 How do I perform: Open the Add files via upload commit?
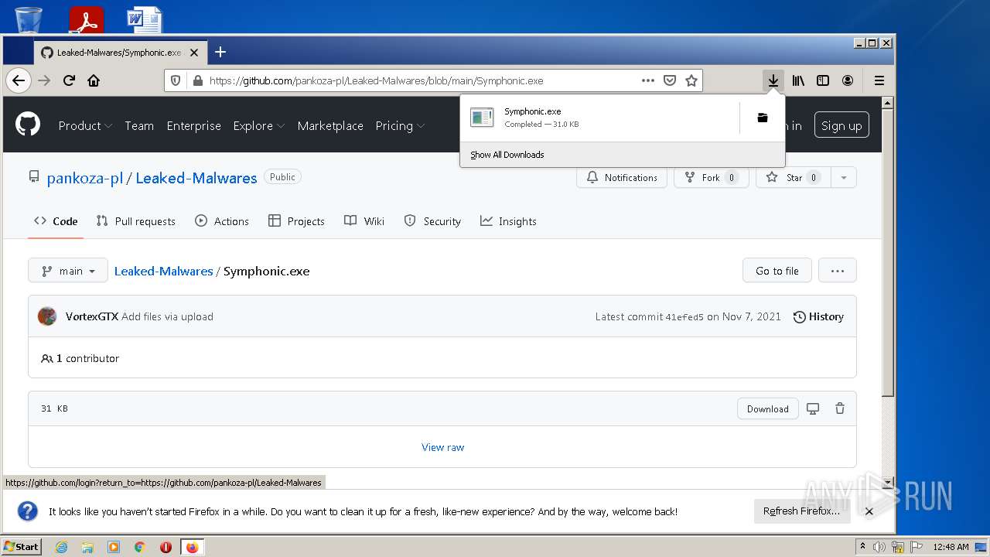[167, 316]
